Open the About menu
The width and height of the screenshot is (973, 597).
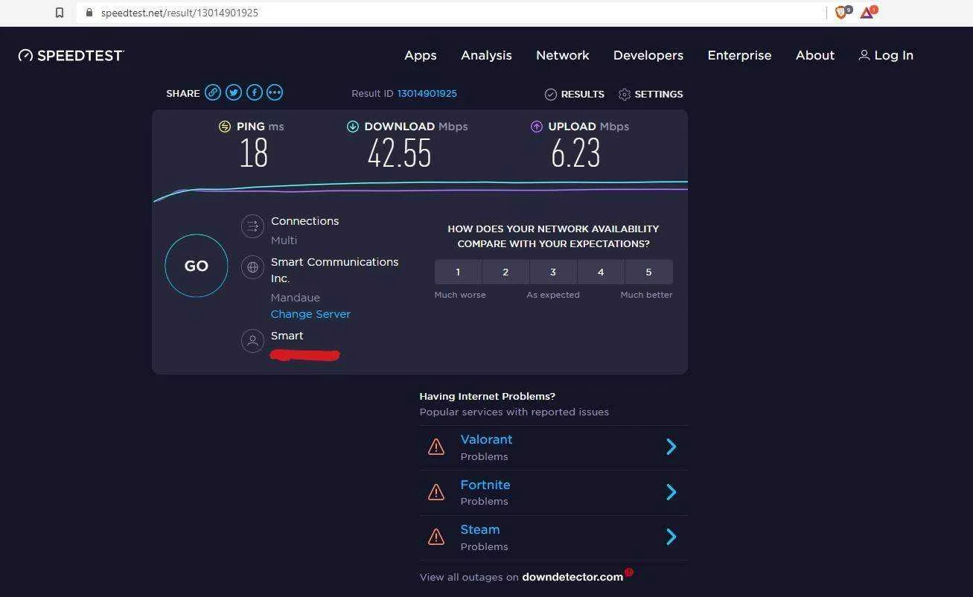(815, 55)
